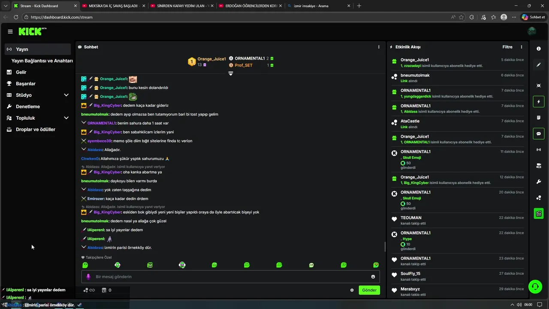Open the volume icon in system tray
Screen dimensions: 549x309
pyautogui.click(x=519, y=305)
